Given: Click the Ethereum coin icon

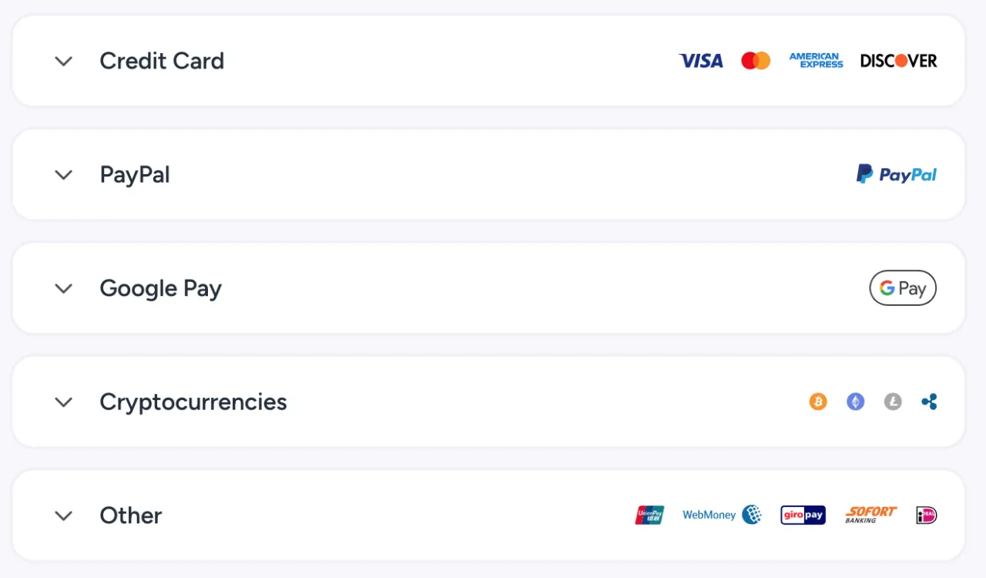Looking at the screenshot, I should (856, 402).
